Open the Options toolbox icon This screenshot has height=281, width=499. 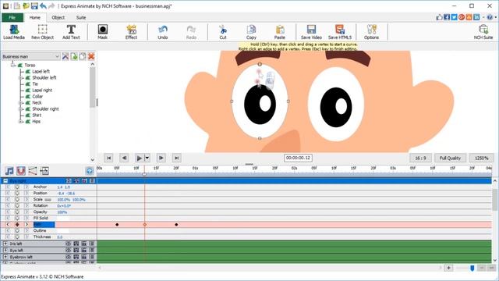371,32
